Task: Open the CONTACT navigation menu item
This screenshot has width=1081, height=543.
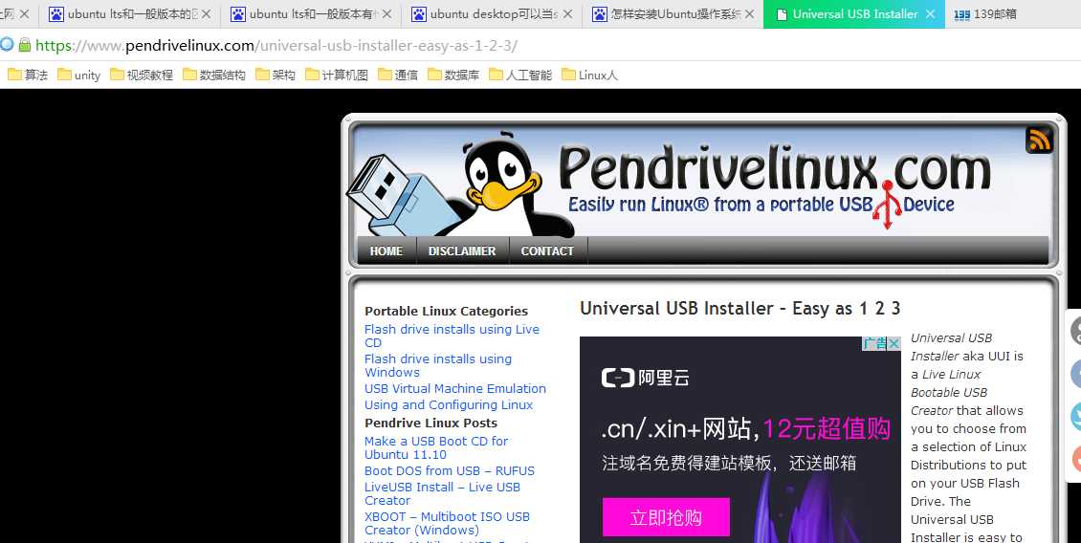Action: pyautogui.click(x=547, y=250)
